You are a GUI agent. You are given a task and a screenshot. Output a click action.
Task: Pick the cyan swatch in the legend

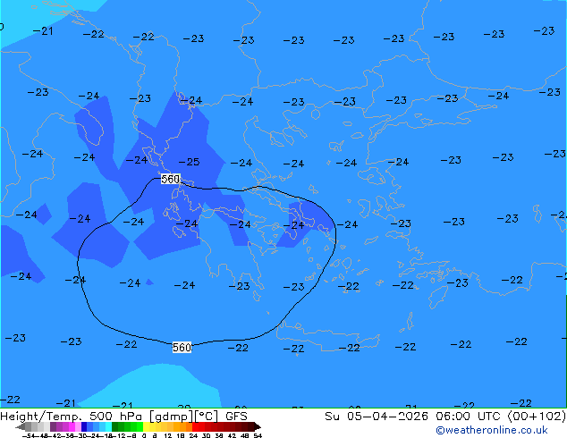click(108, 426)
